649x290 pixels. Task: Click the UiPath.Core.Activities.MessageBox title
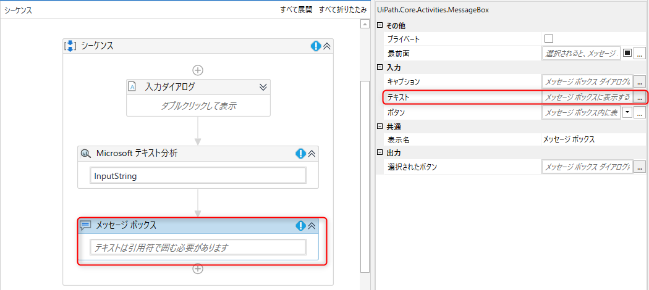coord(433,10)
